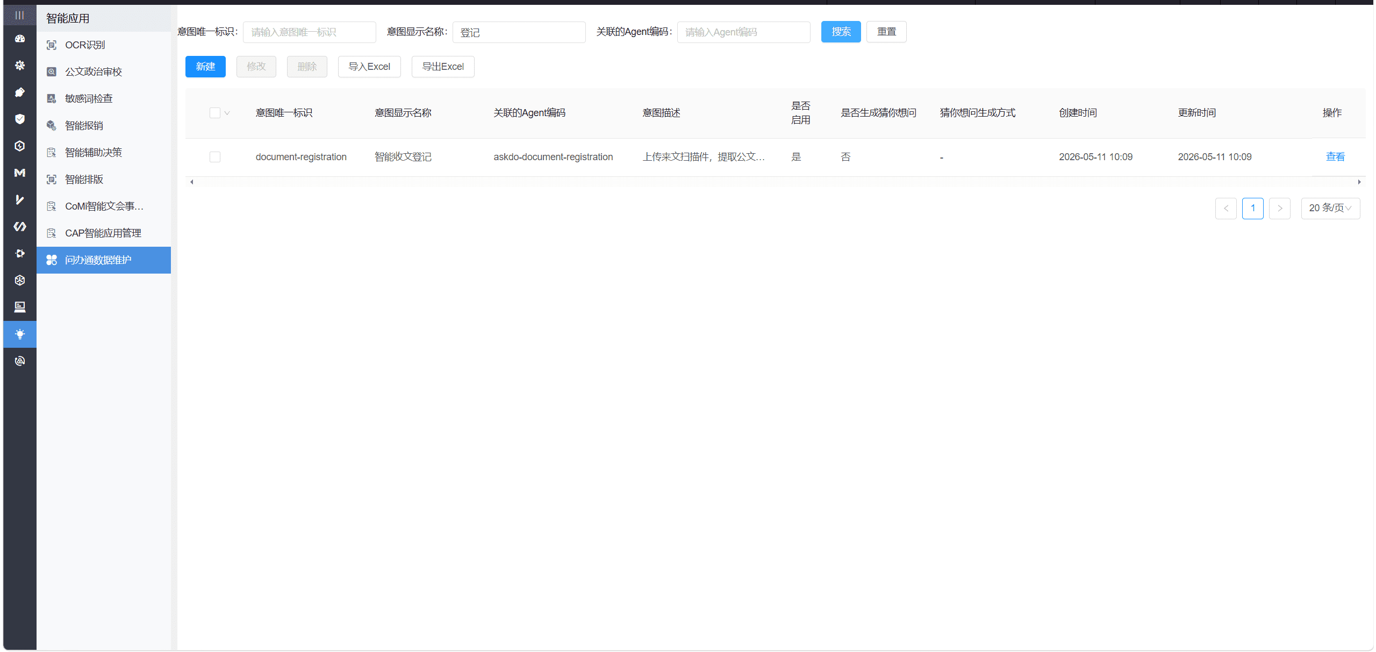The width and height of the screenshot is (1376, 652).
Task: Focus the 意图唯一标识 input field
Action: tap(310, 32)
